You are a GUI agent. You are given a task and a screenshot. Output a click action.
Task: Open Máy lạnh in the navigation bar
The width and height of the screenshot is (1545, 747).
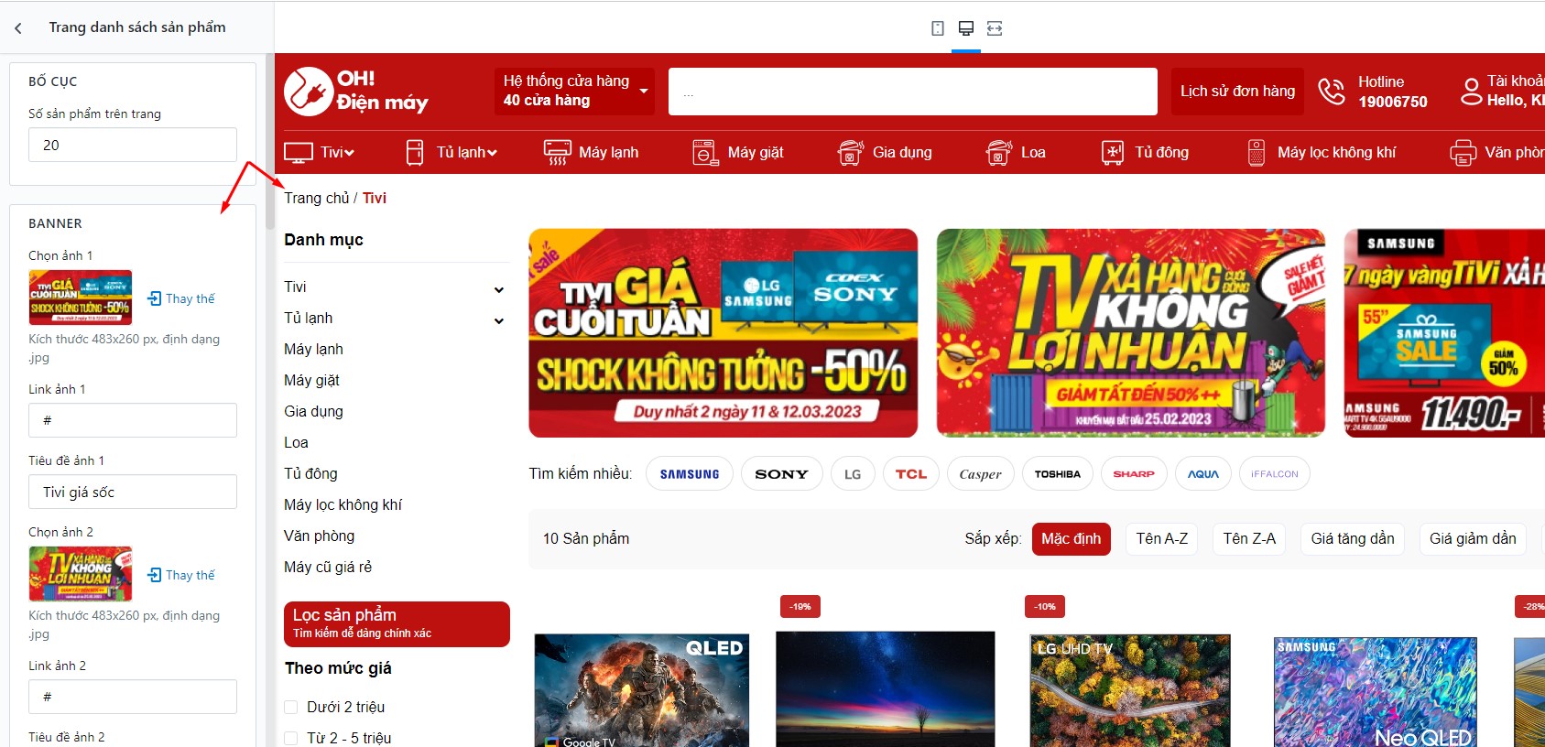click(x=609, y=153)
